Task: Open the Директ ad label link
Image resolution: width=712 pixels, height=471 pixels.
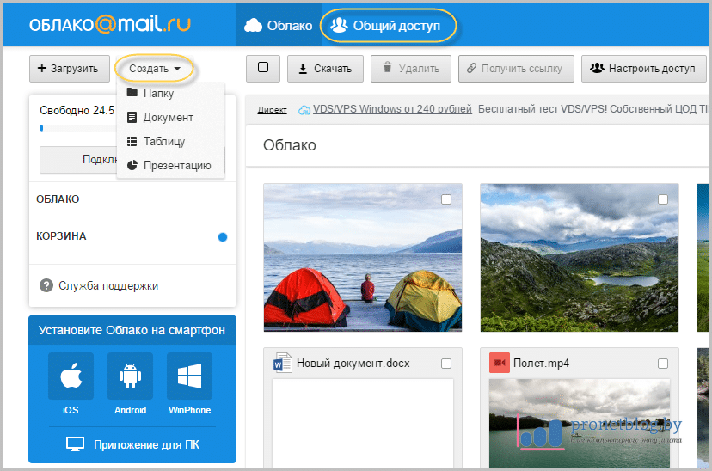Action: 272,110
